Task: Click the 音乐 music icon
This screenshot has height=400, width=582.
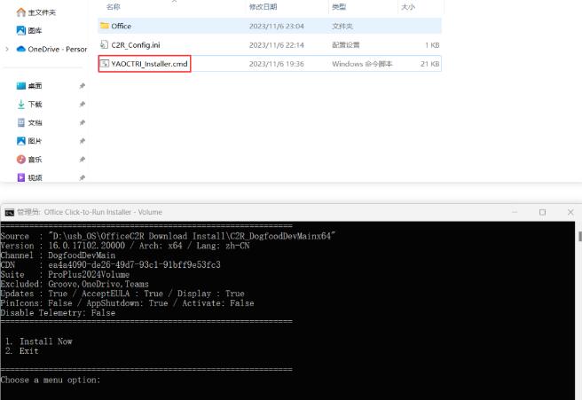Action: (x=21, y=159)
